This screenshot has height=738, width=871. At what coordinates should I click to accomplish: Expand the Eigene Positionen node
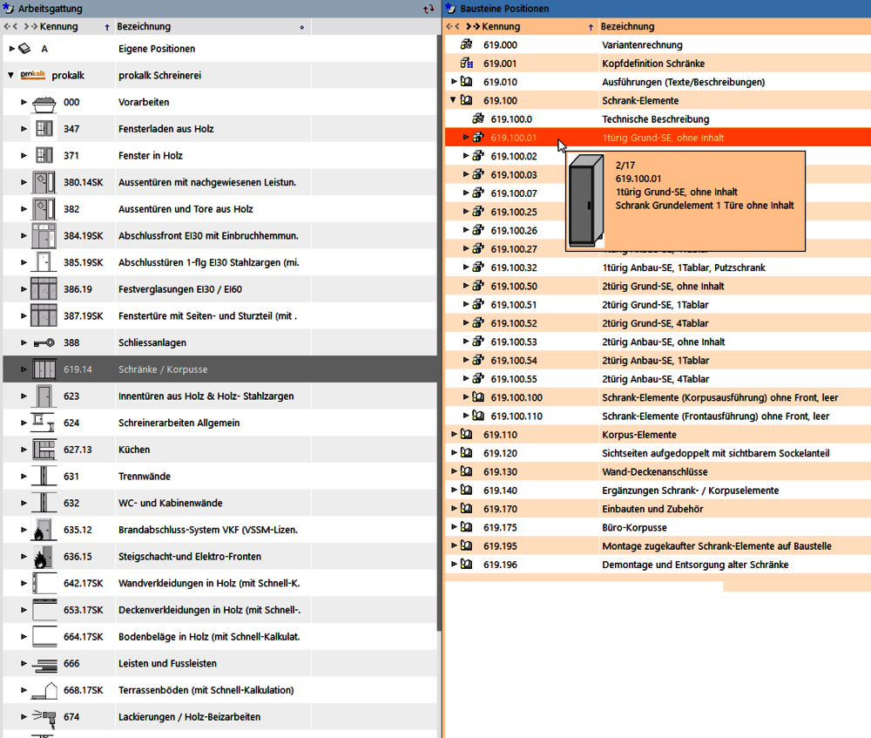[11, 49]
